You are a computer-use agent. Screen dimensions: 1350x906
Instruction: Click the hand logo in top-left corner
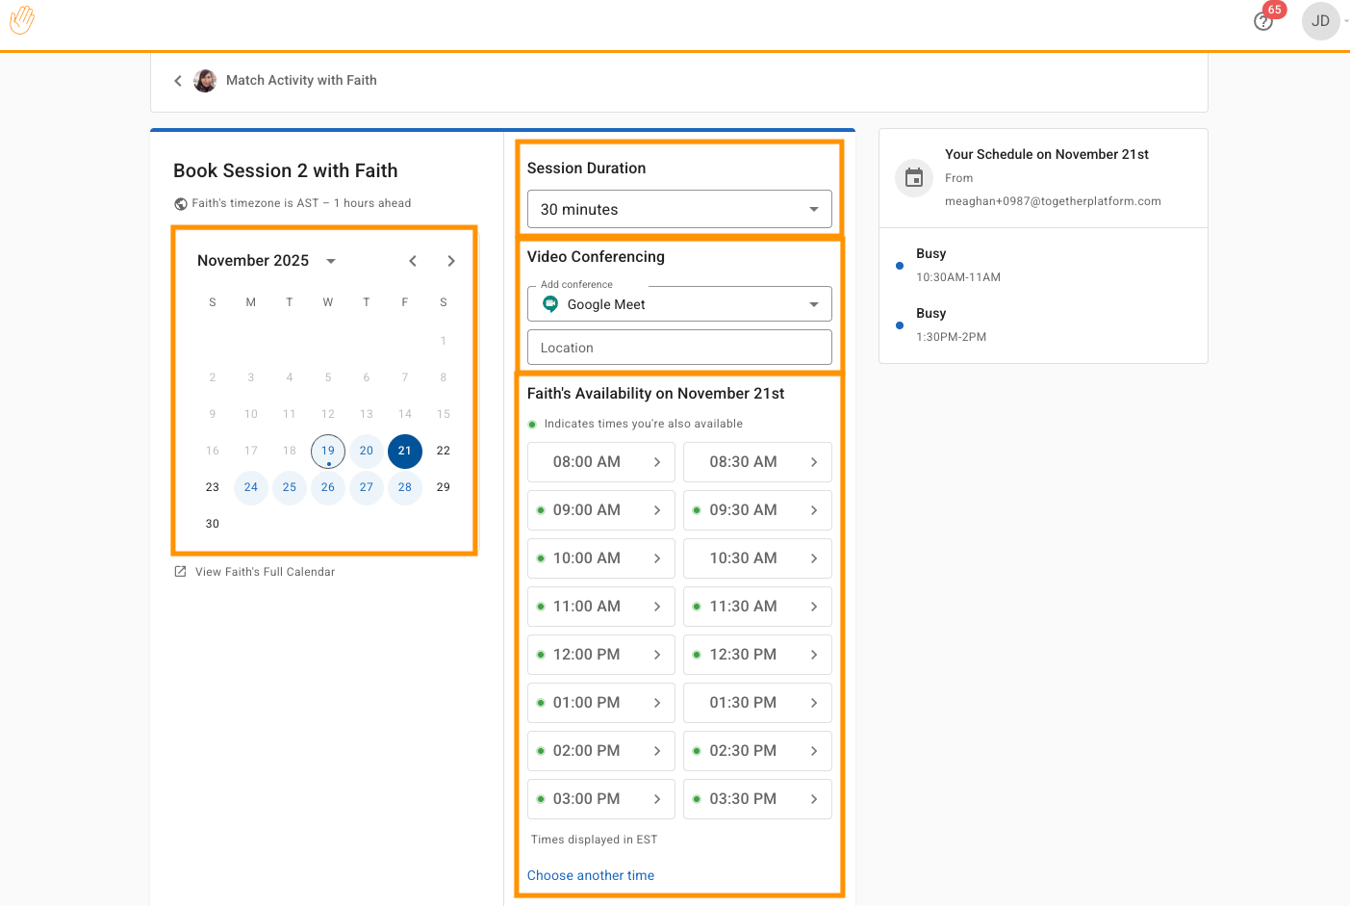pyautogui.click(x=22, y=20)
